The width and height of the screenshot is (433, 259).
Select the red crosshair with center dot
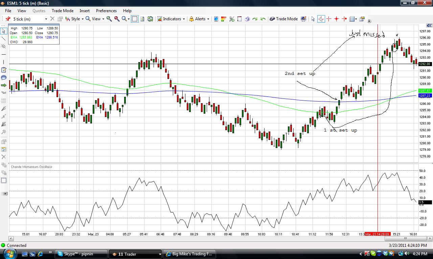coord(337,19)
